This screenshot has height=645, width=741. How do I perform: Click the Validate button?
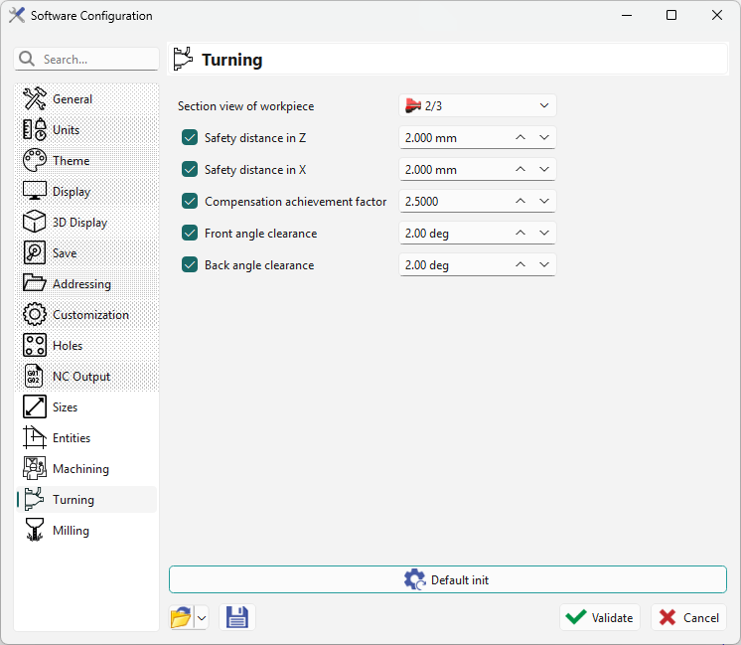599,618
